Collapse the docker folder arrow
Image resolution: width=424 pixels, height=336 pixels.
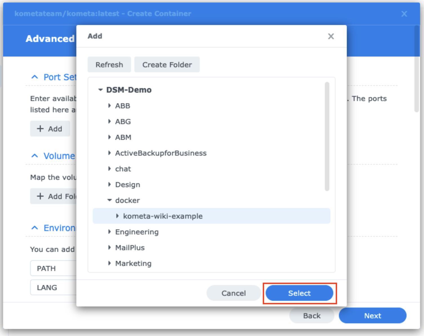[109, 200]
